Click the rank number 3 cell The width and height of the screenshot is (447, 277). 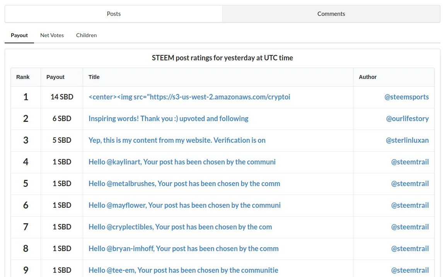[26, 140]
